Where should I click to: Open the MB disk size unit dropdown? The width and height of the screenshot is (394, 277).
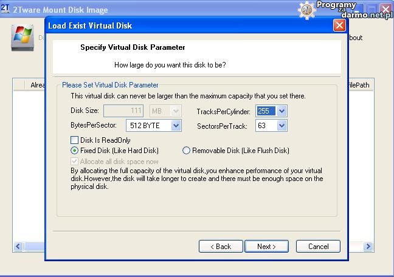(176, 111)
